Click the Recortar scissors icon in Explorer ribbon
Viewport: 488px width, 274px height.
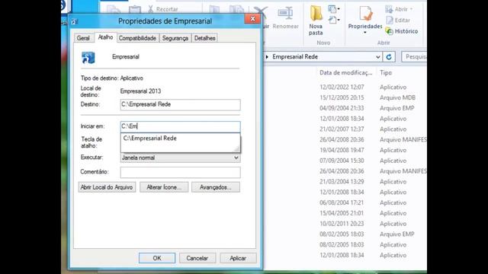[x=151, y=9]
